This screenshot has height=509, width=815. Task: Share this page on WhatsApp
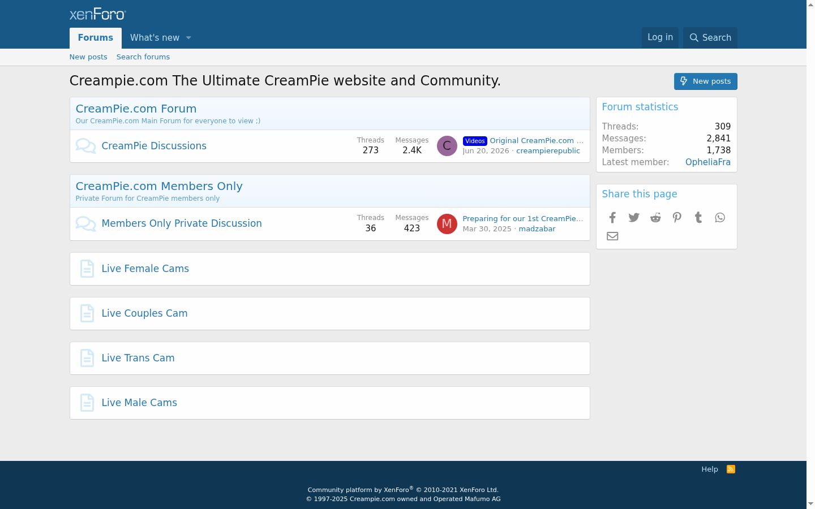[720, 218]
